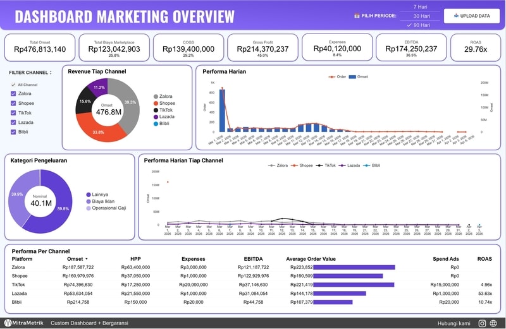The width and height of the screenshot is (506, 329).
Task: Click the Shopee orange legend marker in Revenue chart
Action: [156, 104]
